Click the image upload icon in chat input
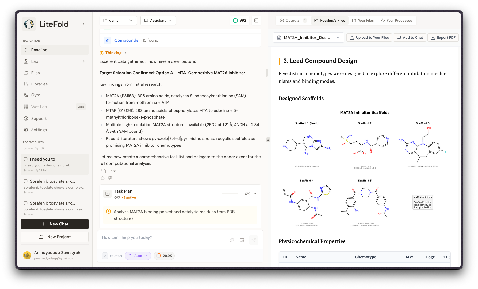Viewport: 478px width, 289px height. coord(242,240)
